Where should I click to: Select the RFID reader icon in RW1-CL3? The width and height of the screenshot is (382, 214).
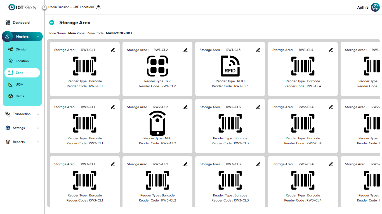pyautogui.click(x=230, y=66)
